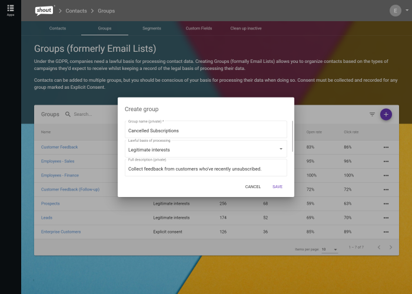Open the Customer Feedback group link

pyautogui.click(x=59, y=147)
